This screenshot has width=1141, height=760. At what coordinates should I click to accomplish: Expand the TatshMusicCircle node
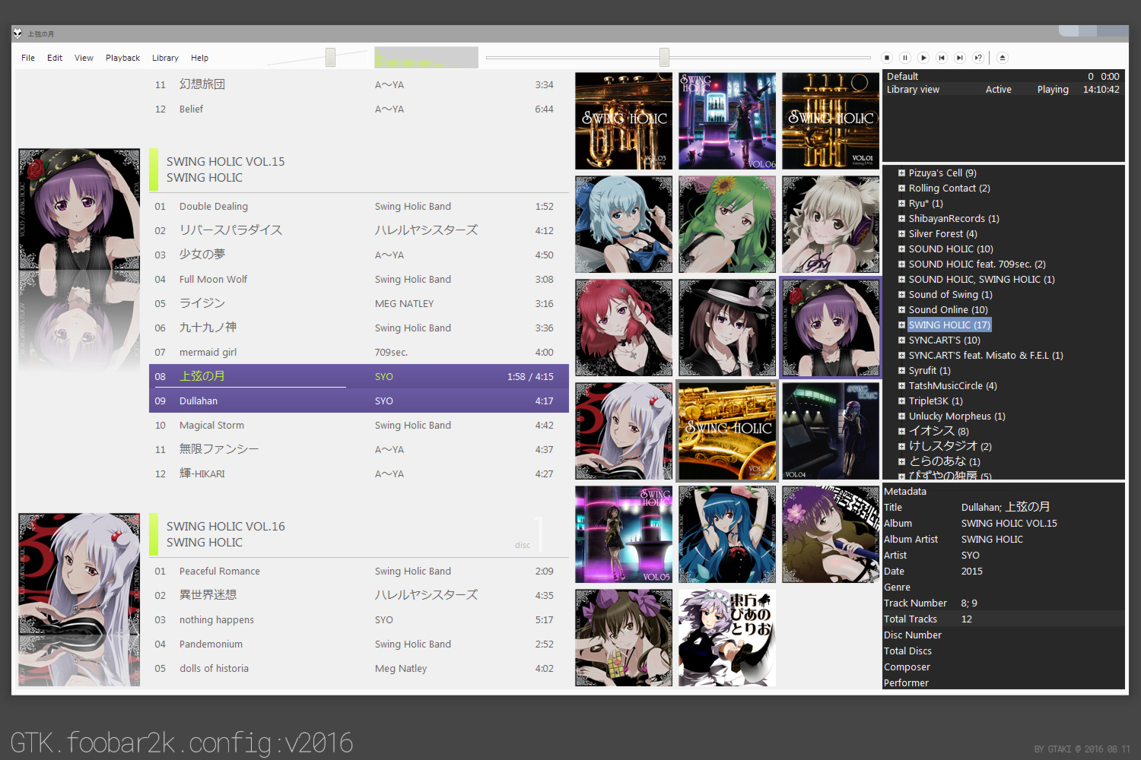(901, 386)
